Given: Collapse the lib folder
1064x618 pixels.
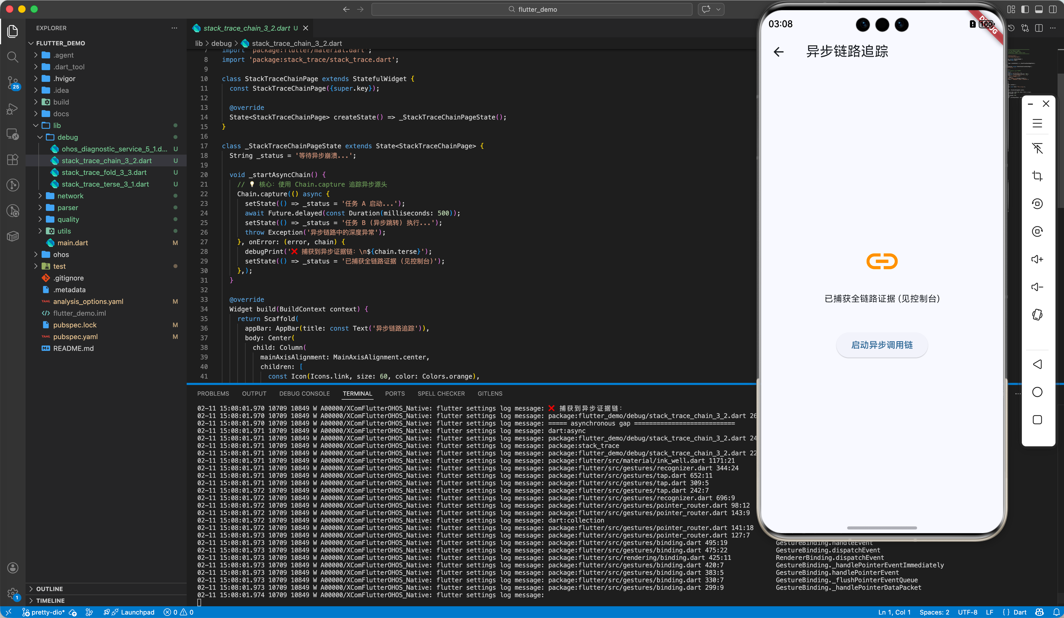Looking at the screenshot, I should pyautogui.click(x=57, y=125).
